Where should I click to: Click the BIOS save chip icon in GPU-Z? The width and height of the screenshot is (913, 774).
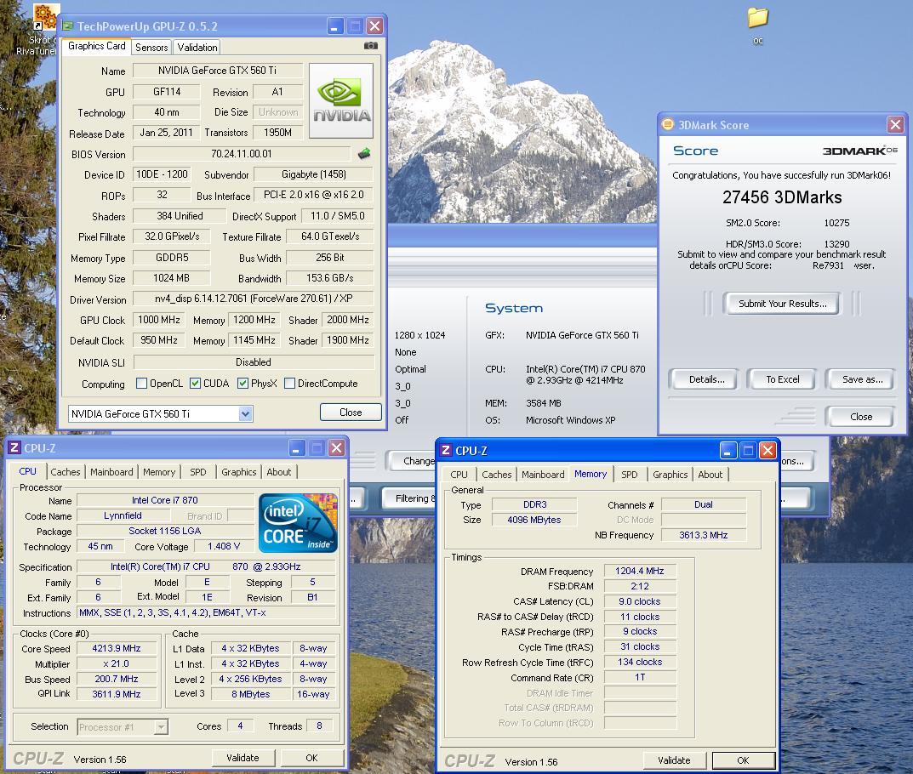point(364,154)
